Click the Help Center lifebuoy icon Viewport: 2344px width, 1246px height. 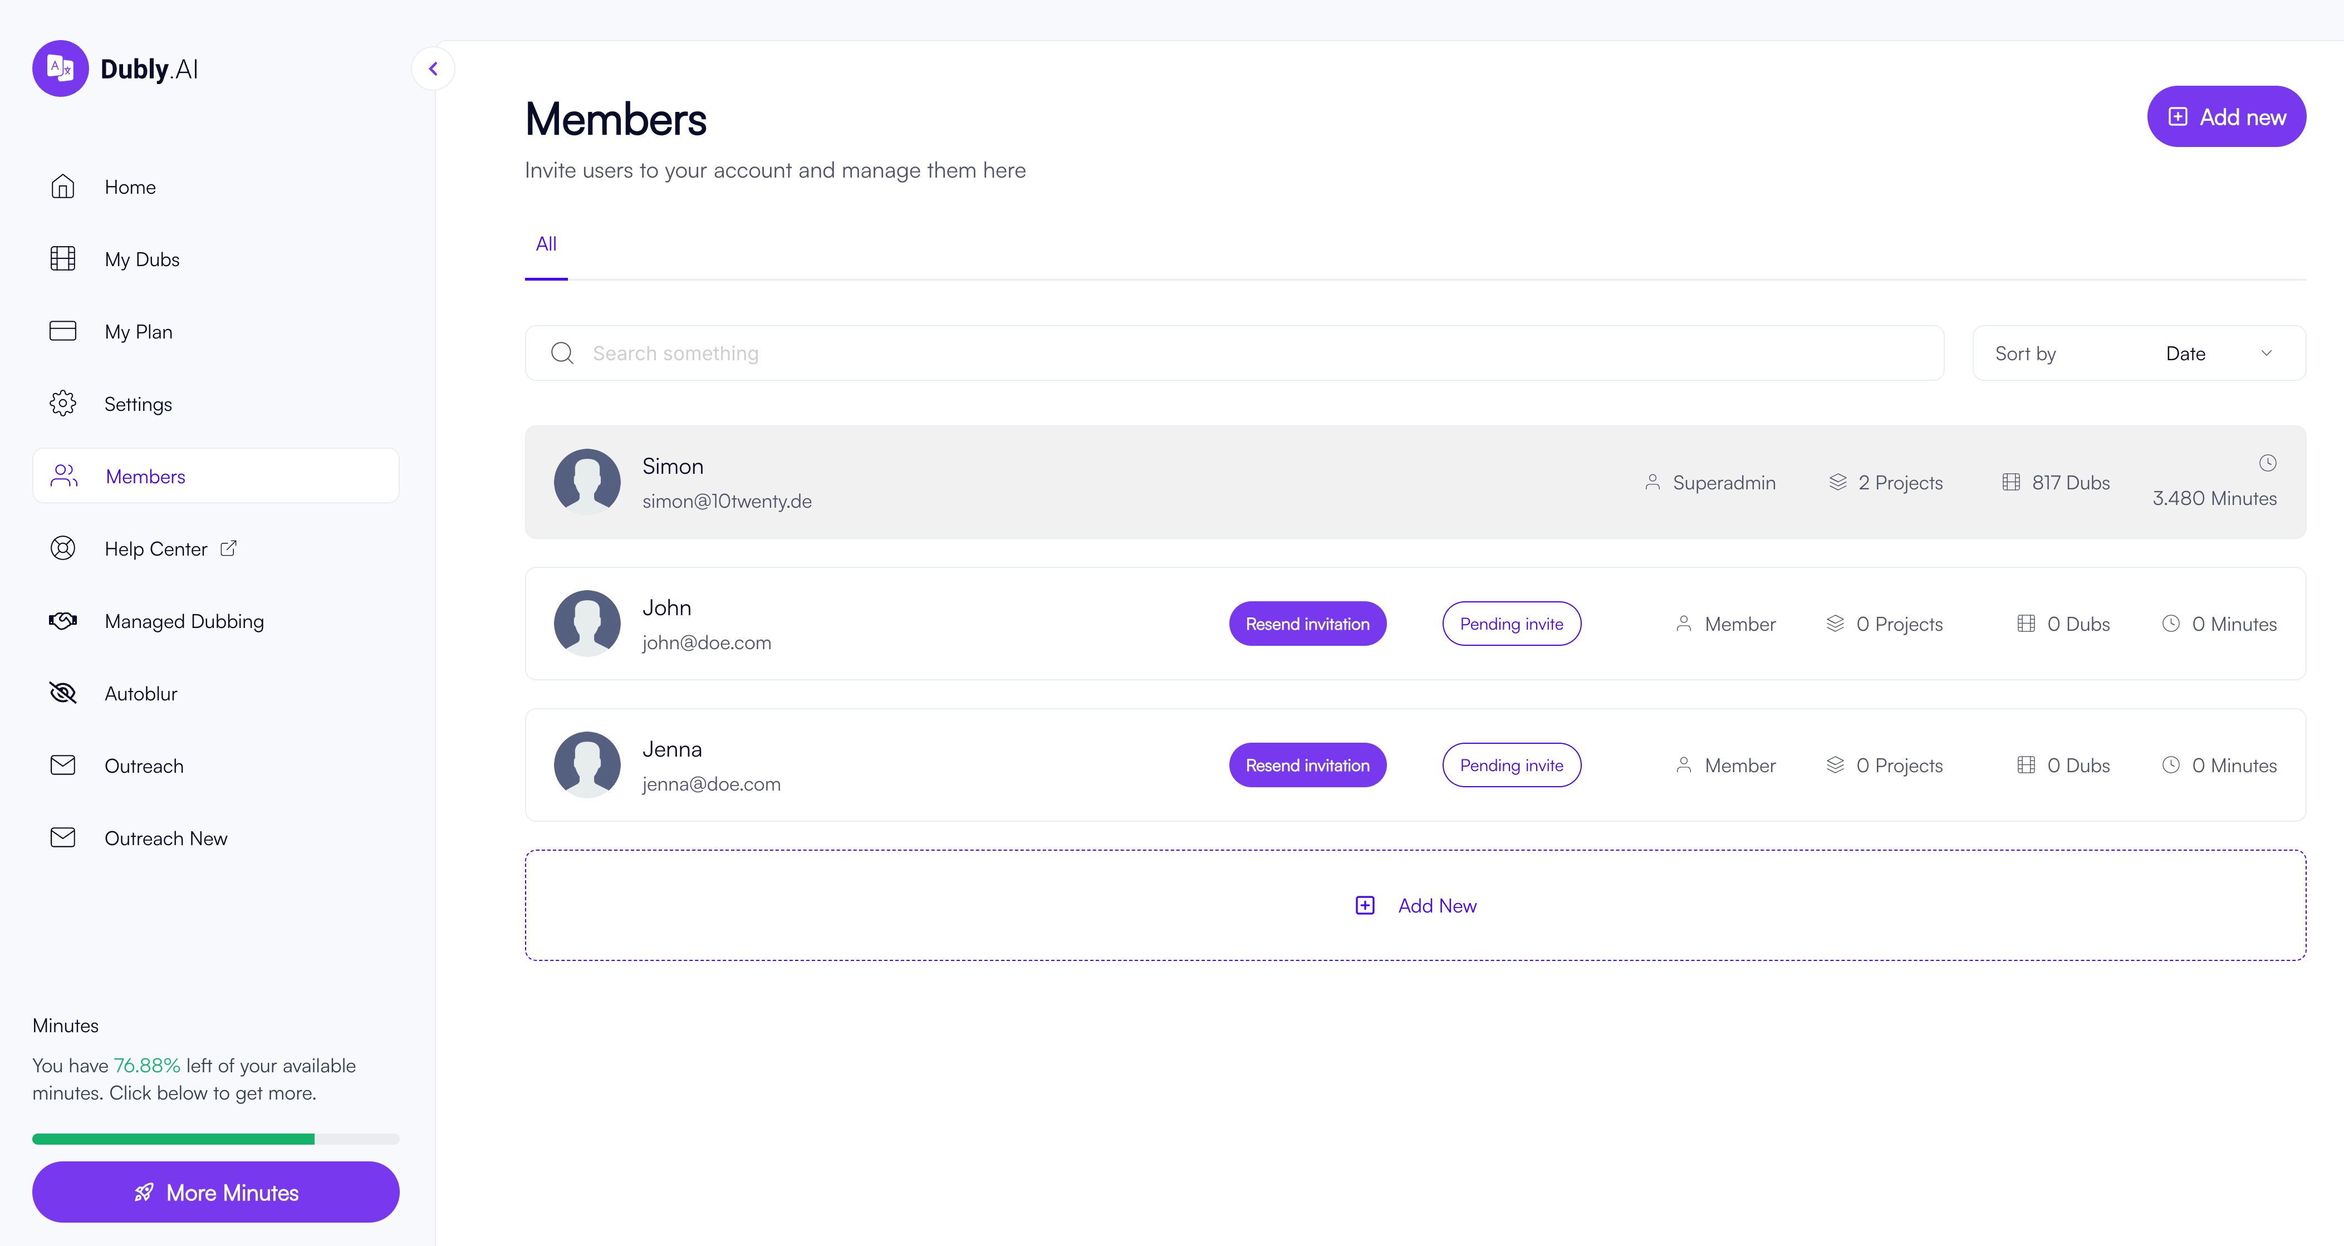[63, 548]
